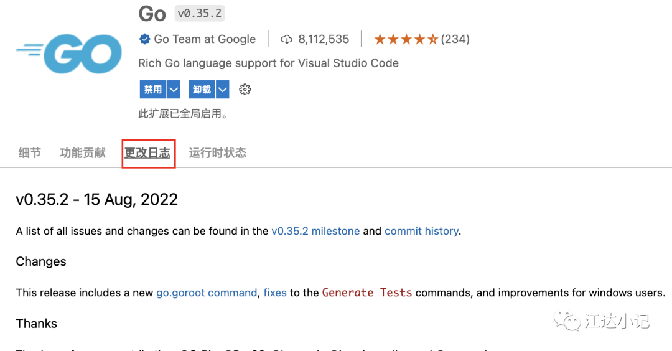Click the verified publisher badge icon
The width and height of the screenshot is (672, 351).
144,39
